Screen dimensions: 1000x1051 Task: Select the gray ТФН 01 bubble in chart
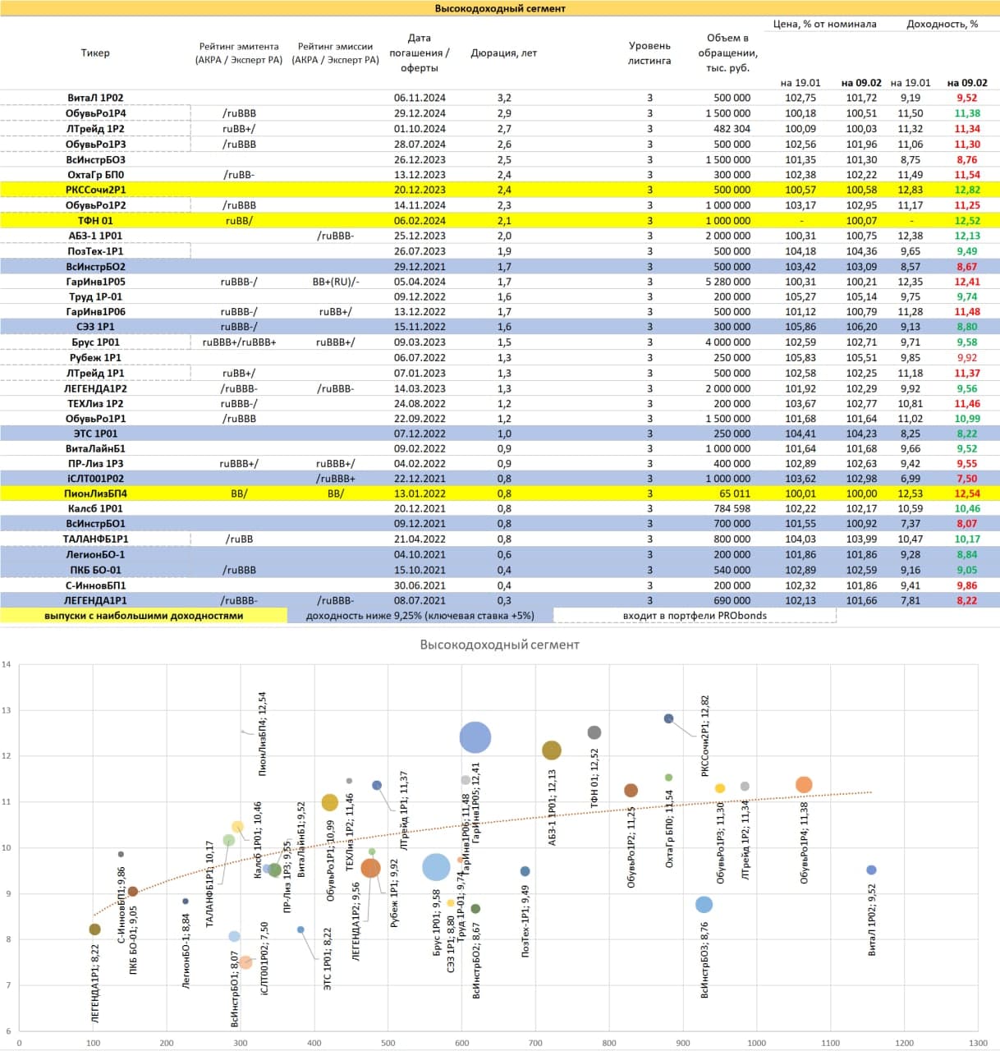click(594, 732)
